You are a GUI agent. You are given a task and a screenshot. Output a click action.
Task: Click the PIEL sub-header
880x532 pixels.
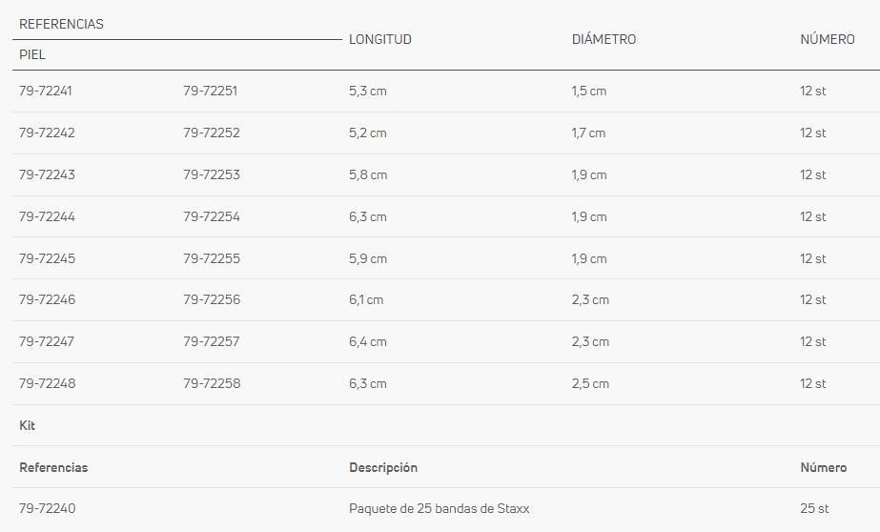pyautogui.click(x=32, y=55)
